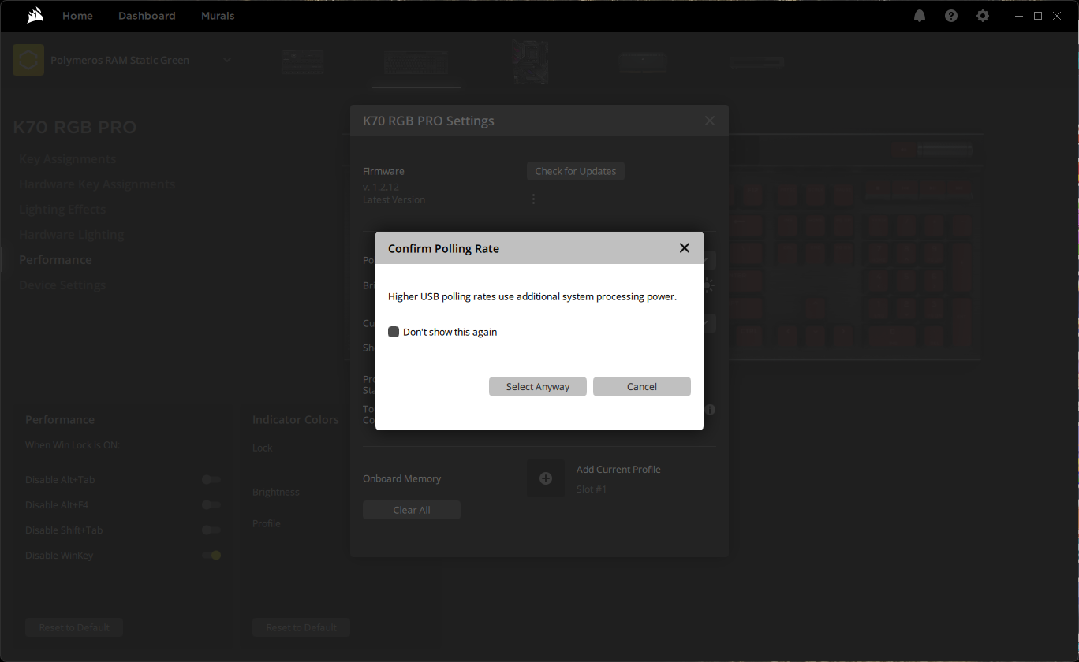Click the Onboard Memory label
Screen dimensions: 1079x662
pyautogui.click(x=402, y=478)
